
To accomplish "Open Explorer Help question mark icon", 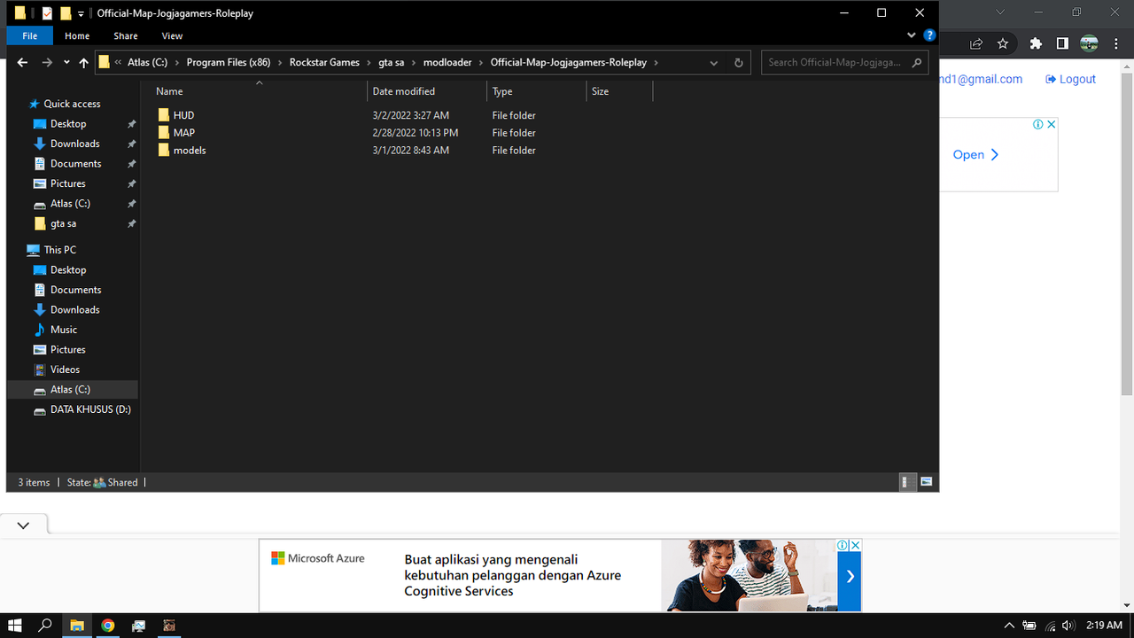I will click(x=929, y=35).
